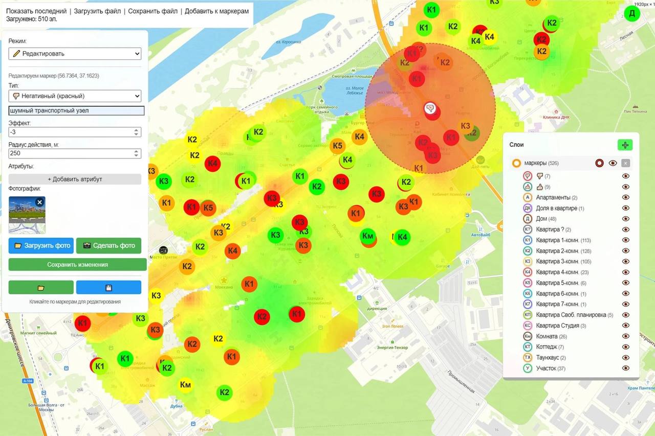The width and height of the screenshot is (655, 436).
Task: Hide the Квартира 1-комн. layer
Action: click(x=625, y=240)
